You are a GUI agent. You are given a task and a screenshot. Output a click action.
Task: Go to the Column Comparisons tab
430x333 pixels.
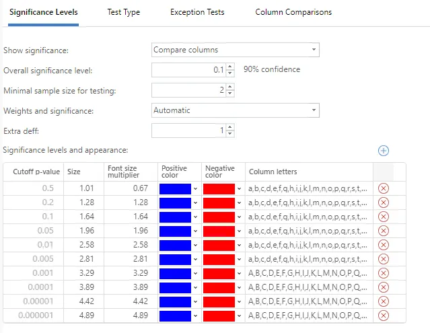click(x=293, y=12)
